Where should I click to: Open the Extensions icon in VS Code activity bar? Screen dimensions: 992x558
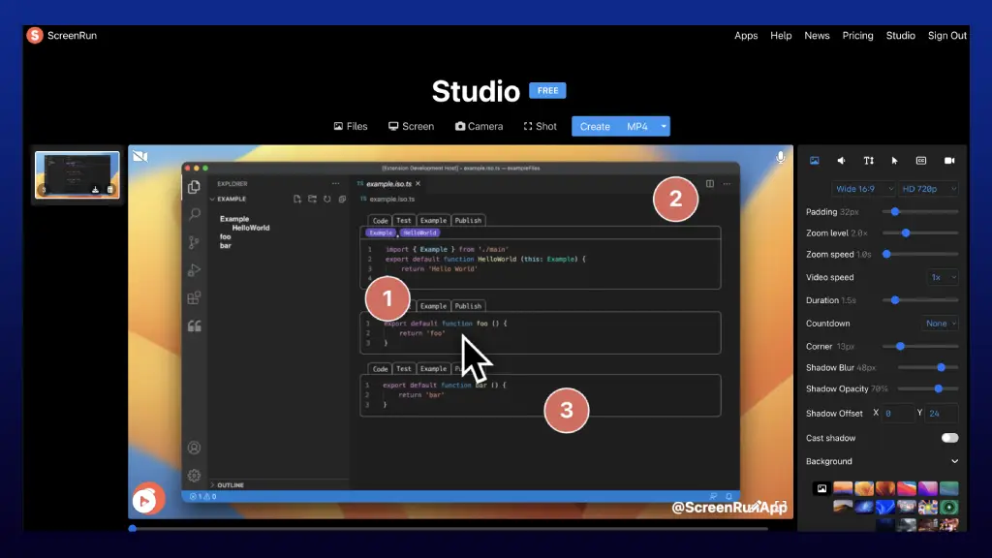tap(194, 298)
